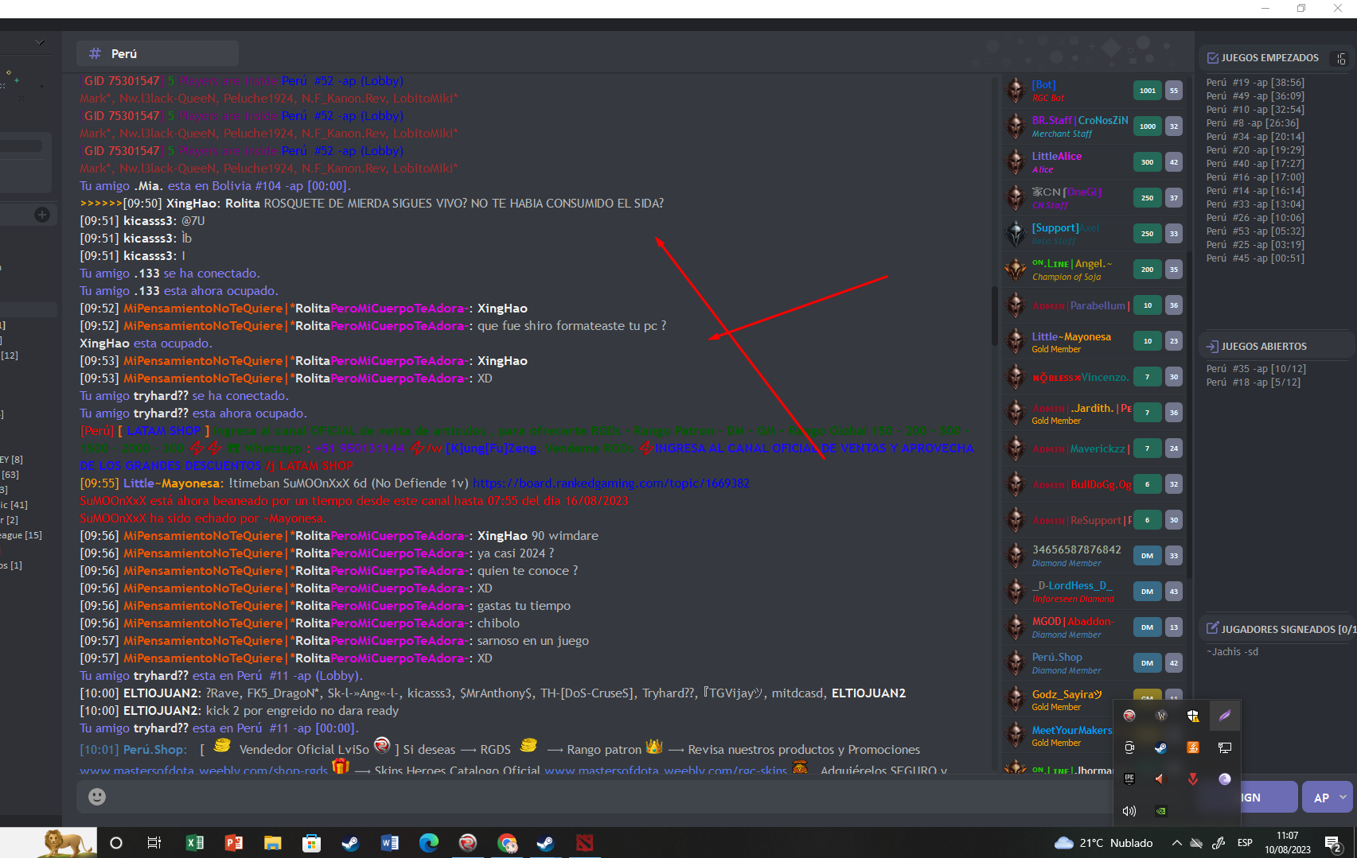Screen dimensions: 1357x858
Task: Select open game Perú #18 -ap [5/12]
Action: pos(1253,382)
